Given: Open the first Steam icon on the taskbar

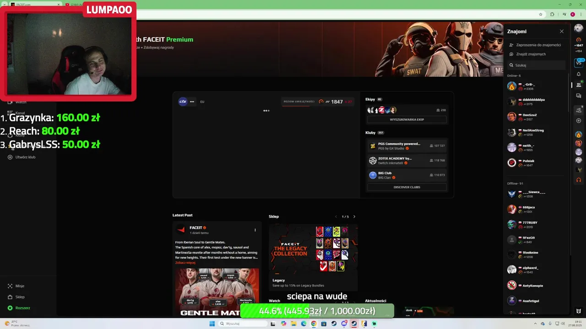Looking at the screenshot, I should coord(334,324).
